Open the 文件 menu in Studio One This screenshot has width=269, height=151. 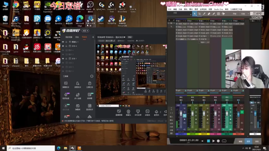coord(170,9)
